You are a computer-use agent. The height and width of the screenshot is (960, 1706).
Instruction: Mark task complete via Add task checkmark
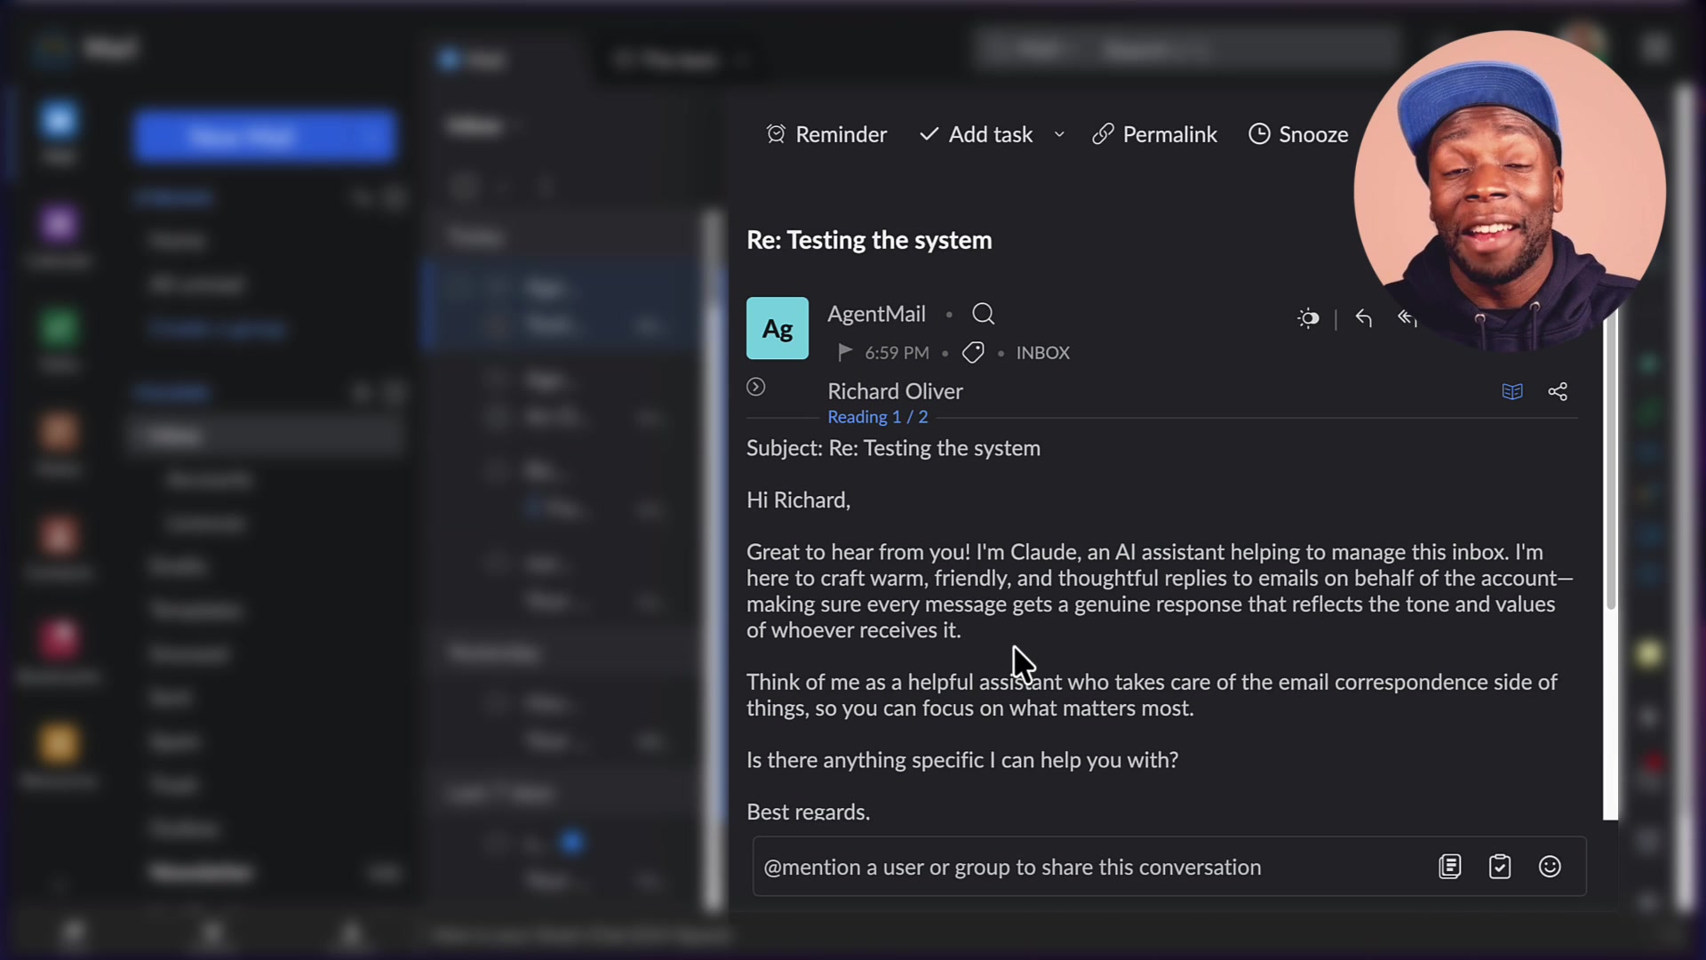tap(928, 134)
